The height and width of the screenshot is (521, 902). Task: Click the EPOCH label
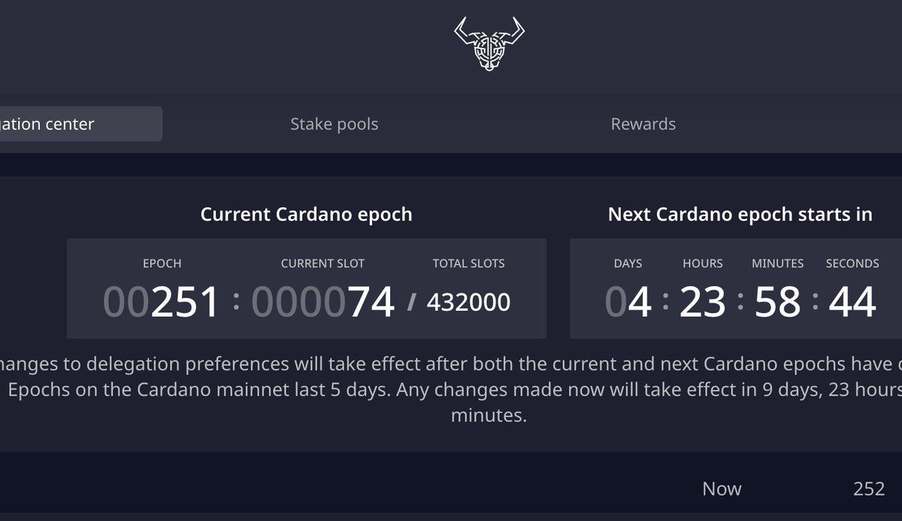coord(162,264)
